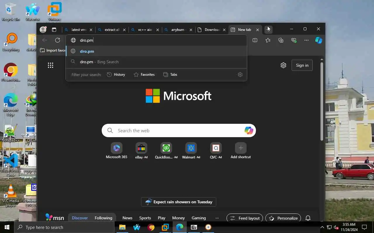Open the QuickBooks shortcut tile
The image size is (374, 233).
[166, 151]
